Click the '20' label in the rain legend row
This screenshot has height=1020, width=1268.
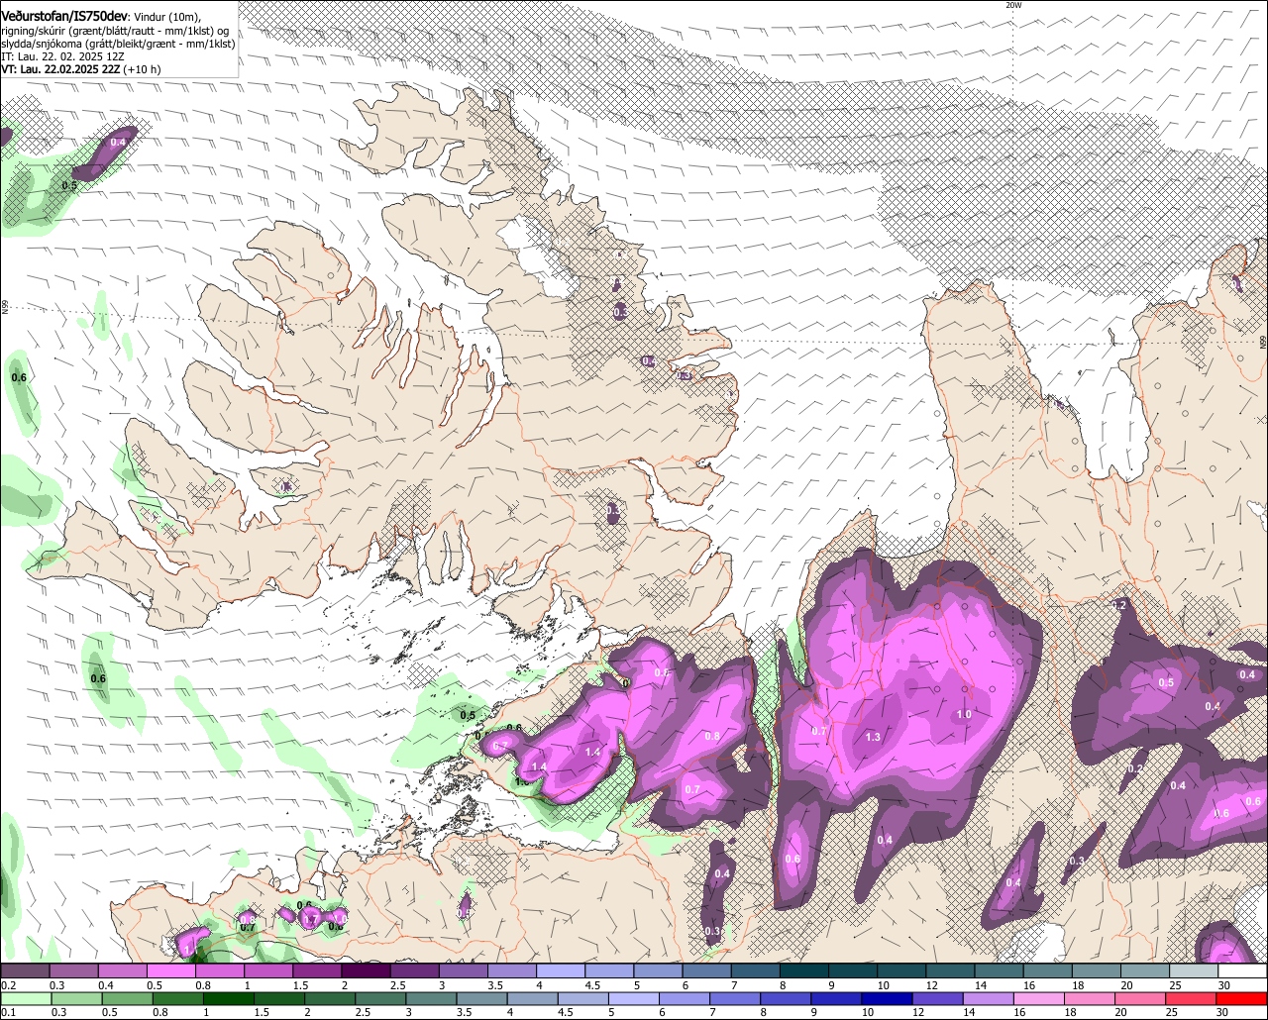pos(1119,1013)
